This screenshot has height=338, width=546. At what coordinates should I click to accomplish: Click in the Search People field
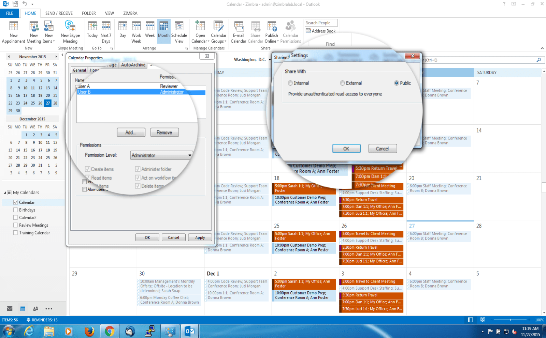point(321,23)
